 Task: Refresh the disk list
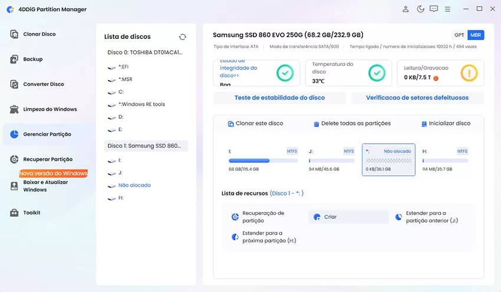(183, 37)
